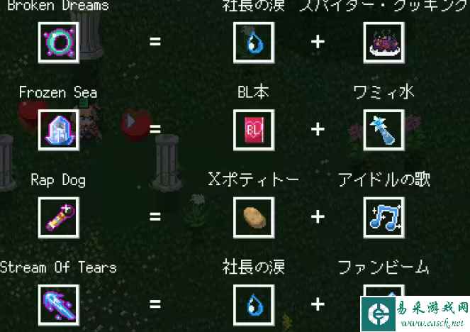Viewport: 470px width, 332px height.
Task: Click the アイドルの歌 label text
Action: click(384, 180)
